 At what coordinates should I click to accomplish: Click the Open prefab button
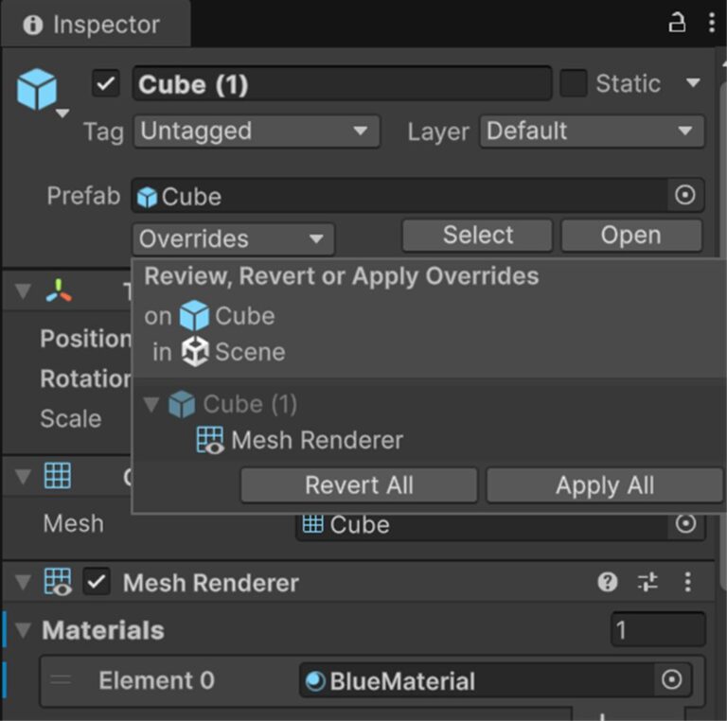[631, 236]
